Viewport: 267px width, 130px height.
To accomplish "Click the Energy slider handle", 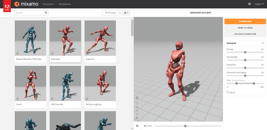I will tap(245, 52).
